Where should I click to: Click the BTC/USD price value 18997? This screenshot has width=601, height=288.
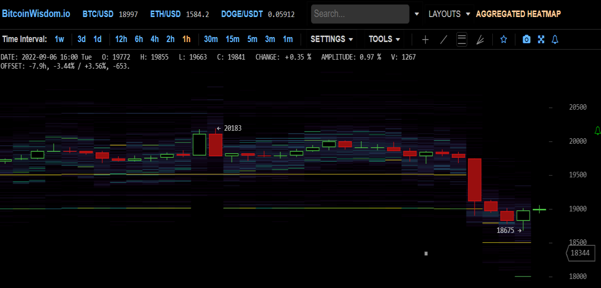128,14
